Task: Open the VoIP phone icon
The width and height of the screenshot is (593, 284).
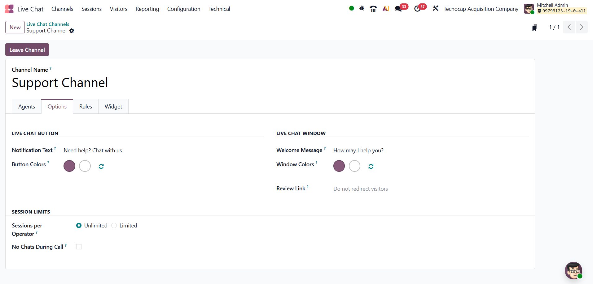Action: click(373, 9)
